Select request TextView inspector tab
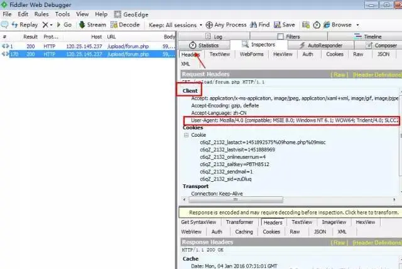The image size is (402, 269). pyautogui.click(x=220, y=55)
